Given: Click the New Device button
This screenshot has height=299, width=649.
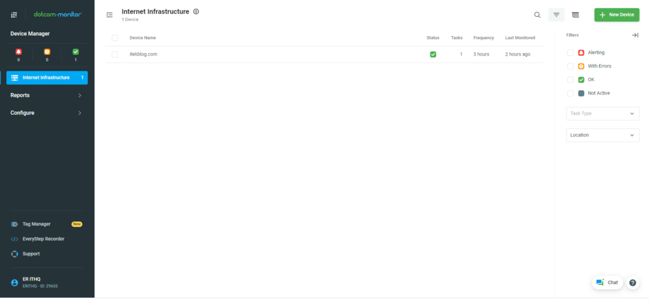Looking at the screenshot, I should [x=617, y=15].
